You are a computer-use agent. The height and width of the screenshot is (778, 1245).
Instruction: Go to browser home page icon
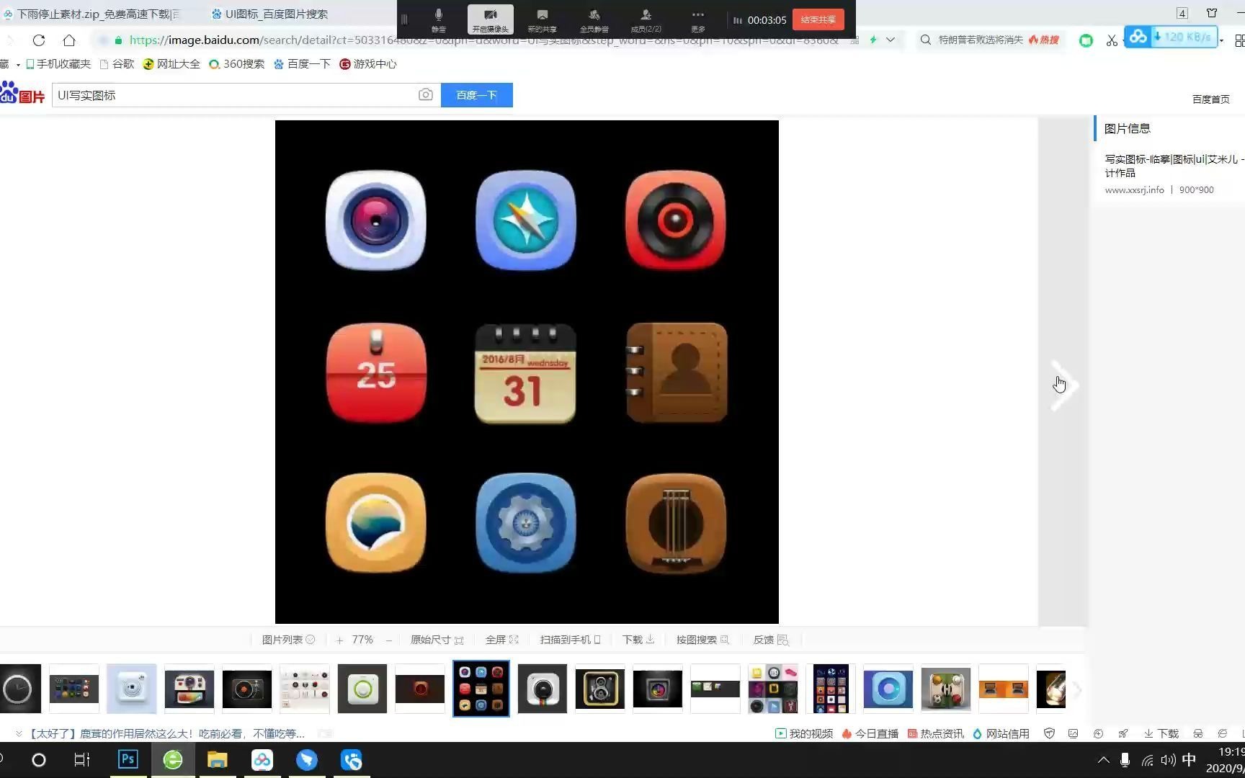(69, 40)
